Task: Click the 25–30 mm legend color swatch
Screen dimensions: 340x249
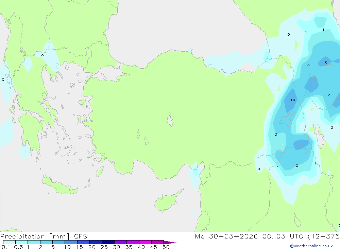Action: tap(108, 242)
